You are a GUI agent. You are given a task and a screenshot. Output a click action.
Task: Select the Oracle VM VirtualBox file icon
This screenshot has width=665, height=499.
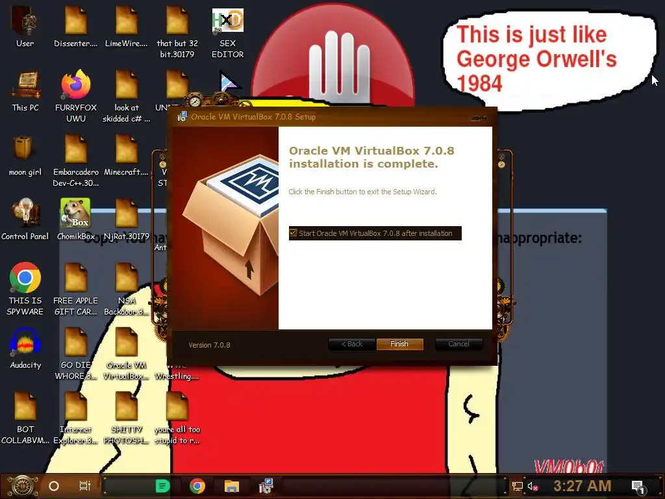coord(127,353)
